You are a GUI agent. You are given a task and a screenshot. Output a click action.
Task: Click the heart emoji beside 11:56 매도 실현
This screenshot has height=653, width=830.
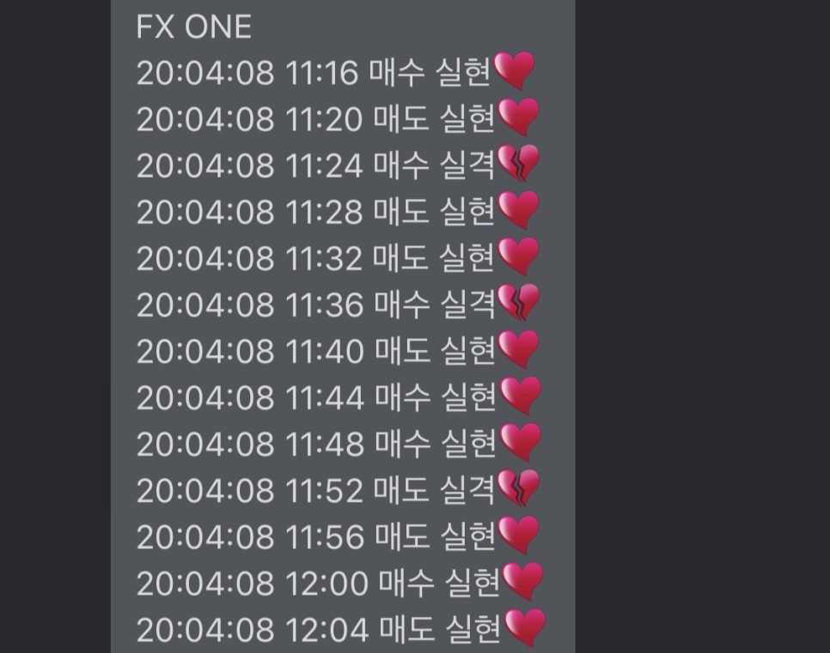(518, 535)
